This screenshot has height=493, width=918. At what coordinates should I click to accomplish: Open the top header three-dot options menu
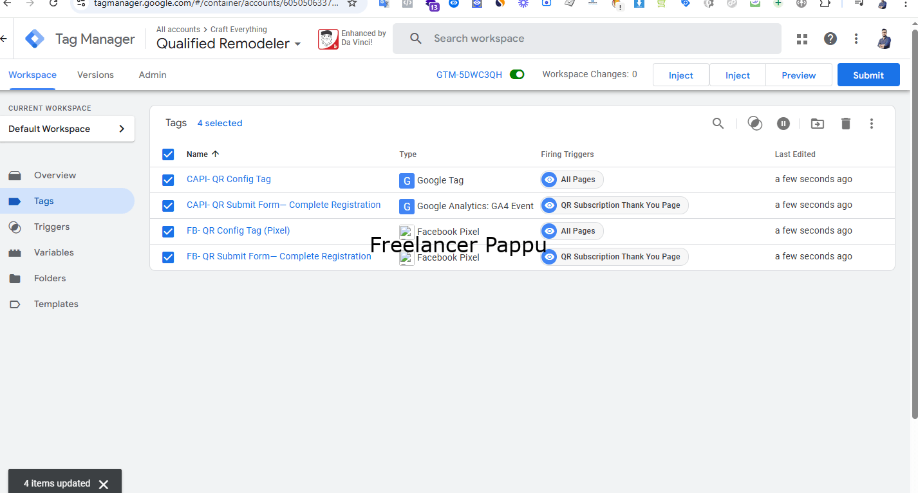coord(856,39)
